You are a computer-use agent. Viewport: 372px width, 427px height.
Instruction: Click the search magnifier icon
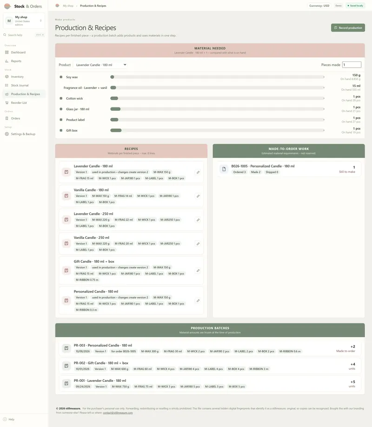pos(5,35)
